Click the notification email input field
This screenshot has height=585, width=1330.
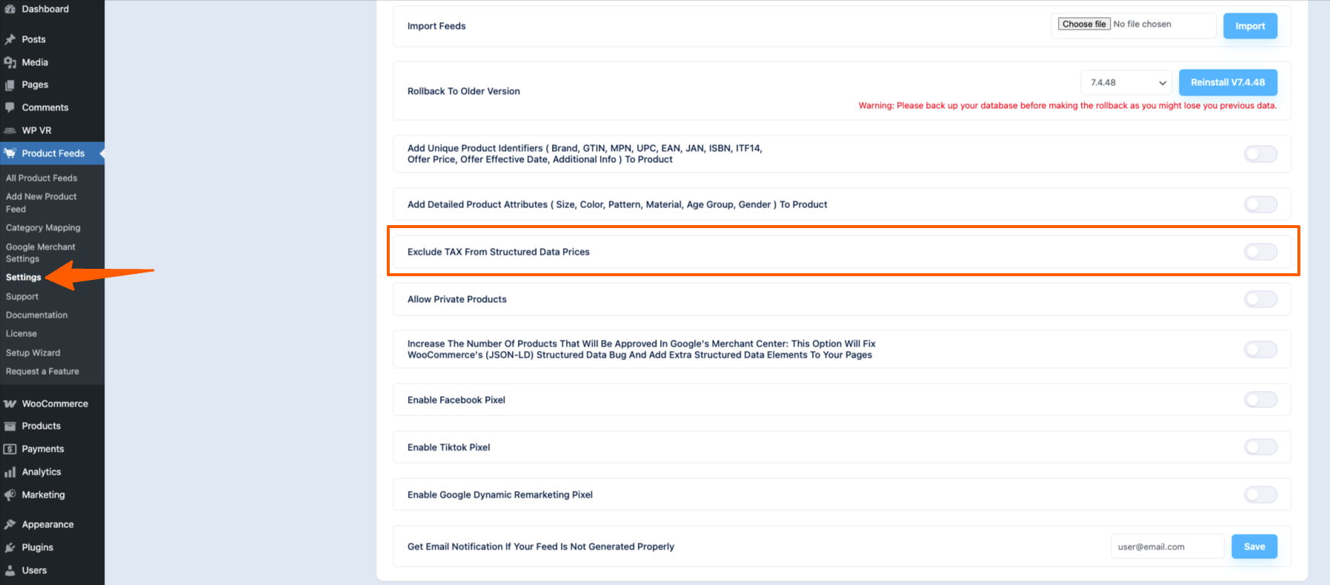point(1167,546)
